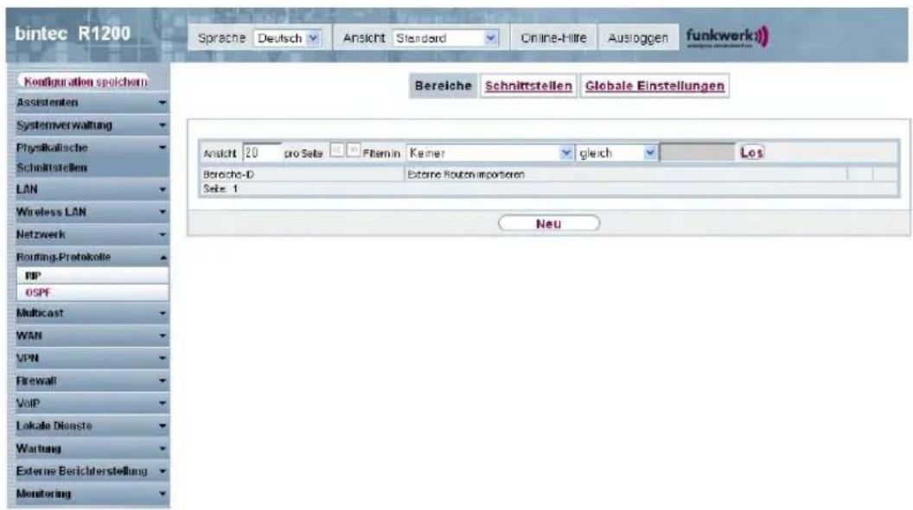Switch to the Bereiche tab
913x510 pixels.
point(444,86)
